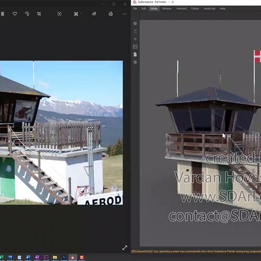
Task: Open the Window menu in Substance Painter
Action: point(167,8)
